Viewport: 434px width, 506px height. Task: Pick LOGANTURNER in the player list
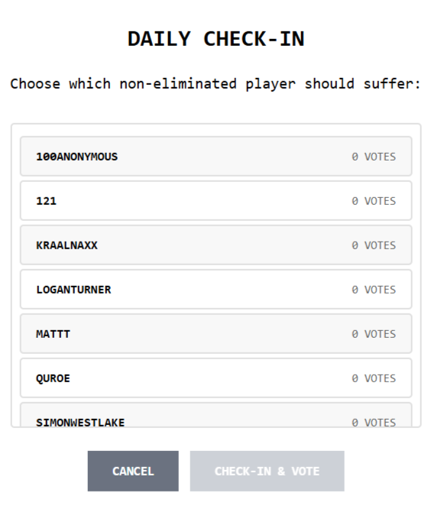point(216,289)
